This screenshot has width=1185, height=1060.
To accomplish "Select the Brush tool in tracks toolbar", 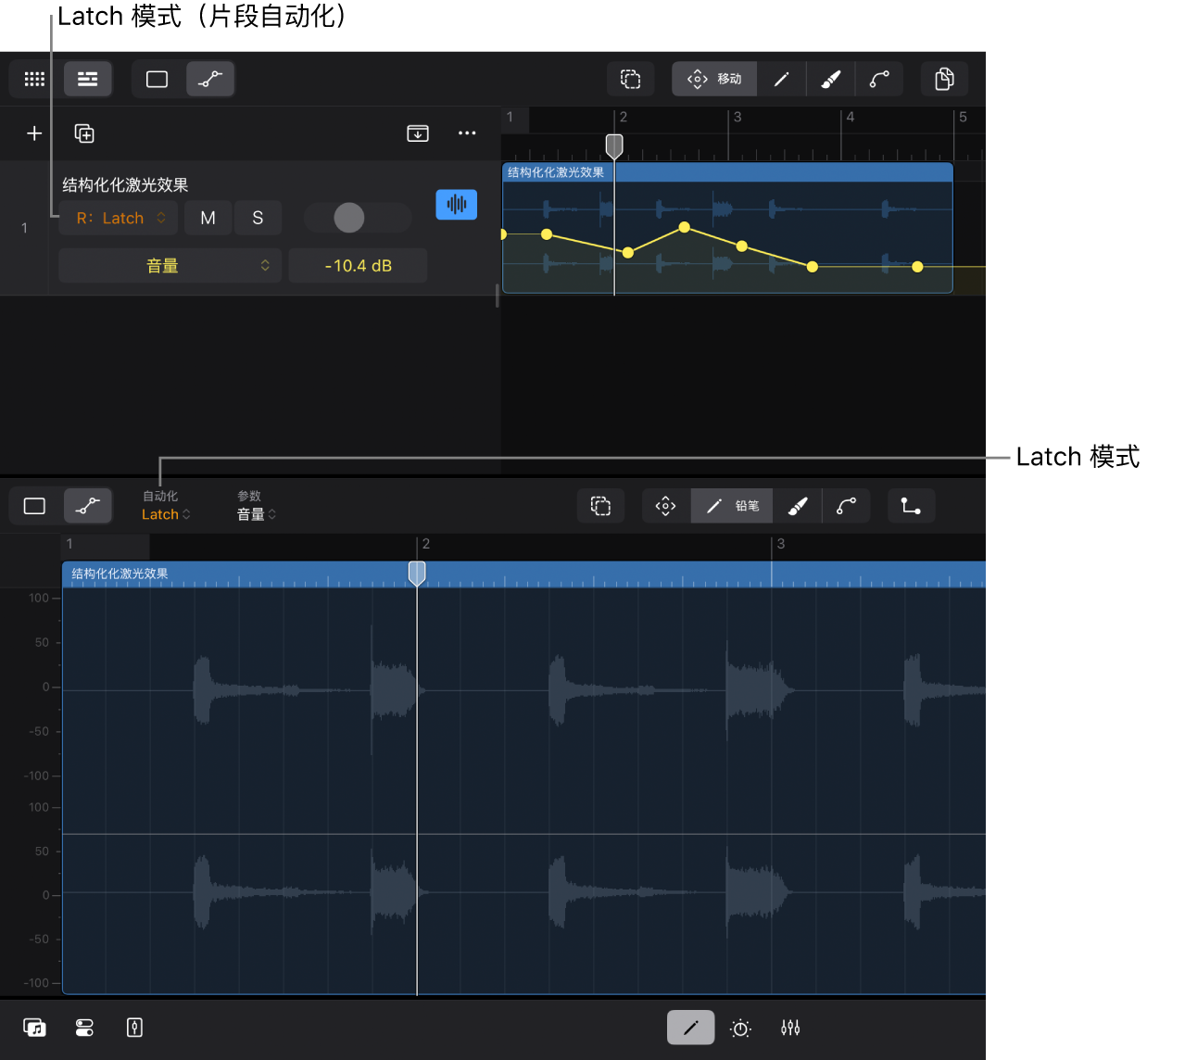I will [x=831, y=80].
